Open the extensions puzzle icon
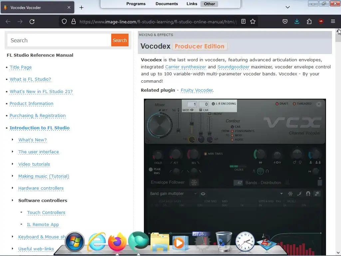This screenshot has height=256, width=341. click(309, 21)
